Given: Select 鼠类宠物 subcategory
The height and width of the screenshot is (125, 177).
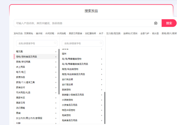Looking at the screenshot, I should (82, 90).
